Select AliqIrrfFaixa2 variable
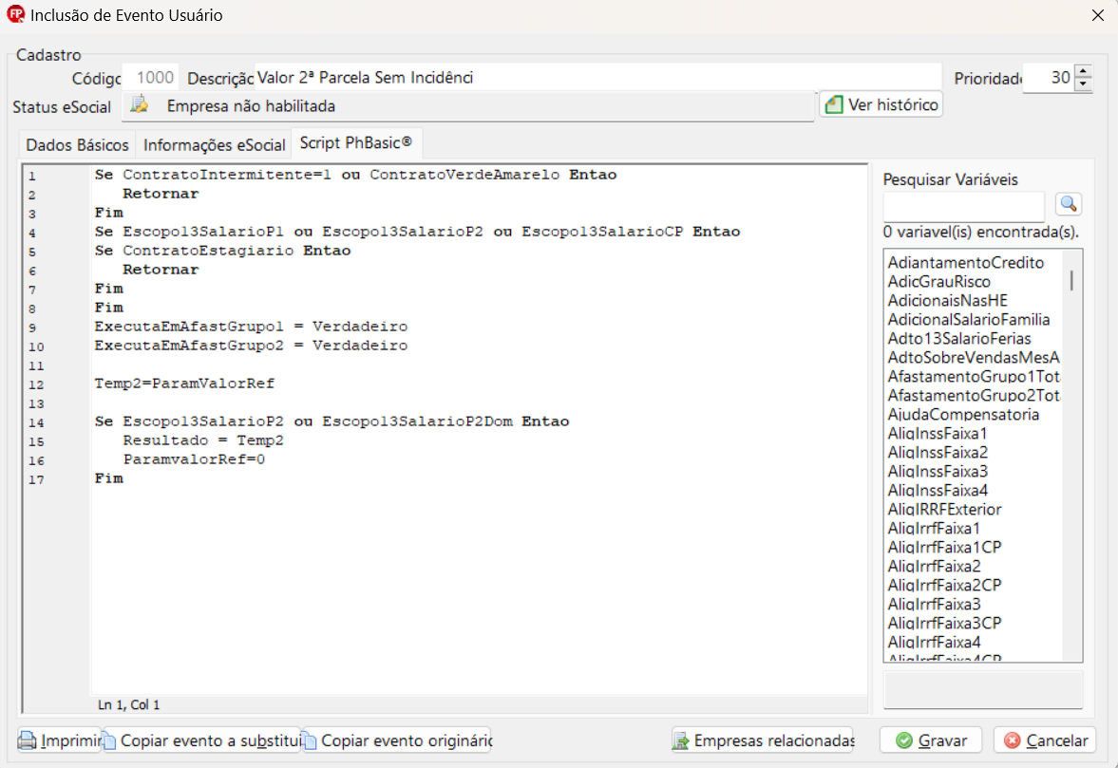 934,567
